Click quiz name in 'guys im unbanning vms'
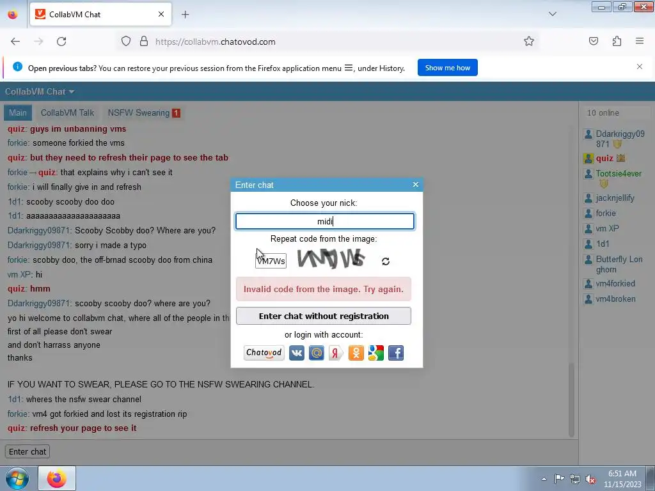 tap(17, 129)
